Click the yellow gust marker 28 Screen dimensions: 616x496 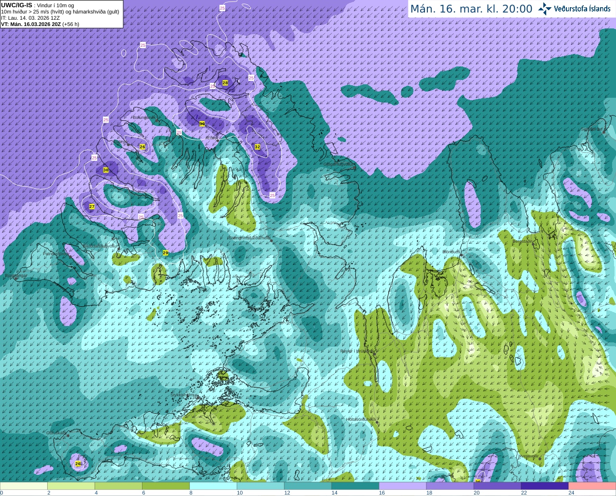click(x=225, y=83)
